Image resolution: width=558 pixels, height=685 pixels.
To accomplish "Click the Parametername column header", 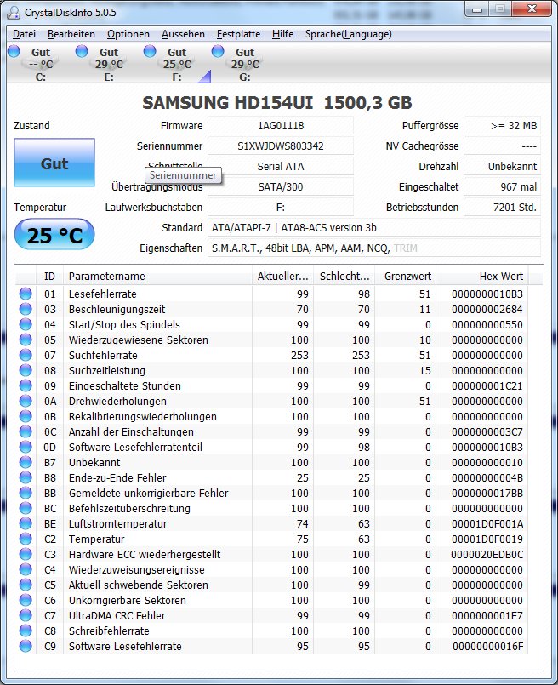I will [x=157, y=276].
